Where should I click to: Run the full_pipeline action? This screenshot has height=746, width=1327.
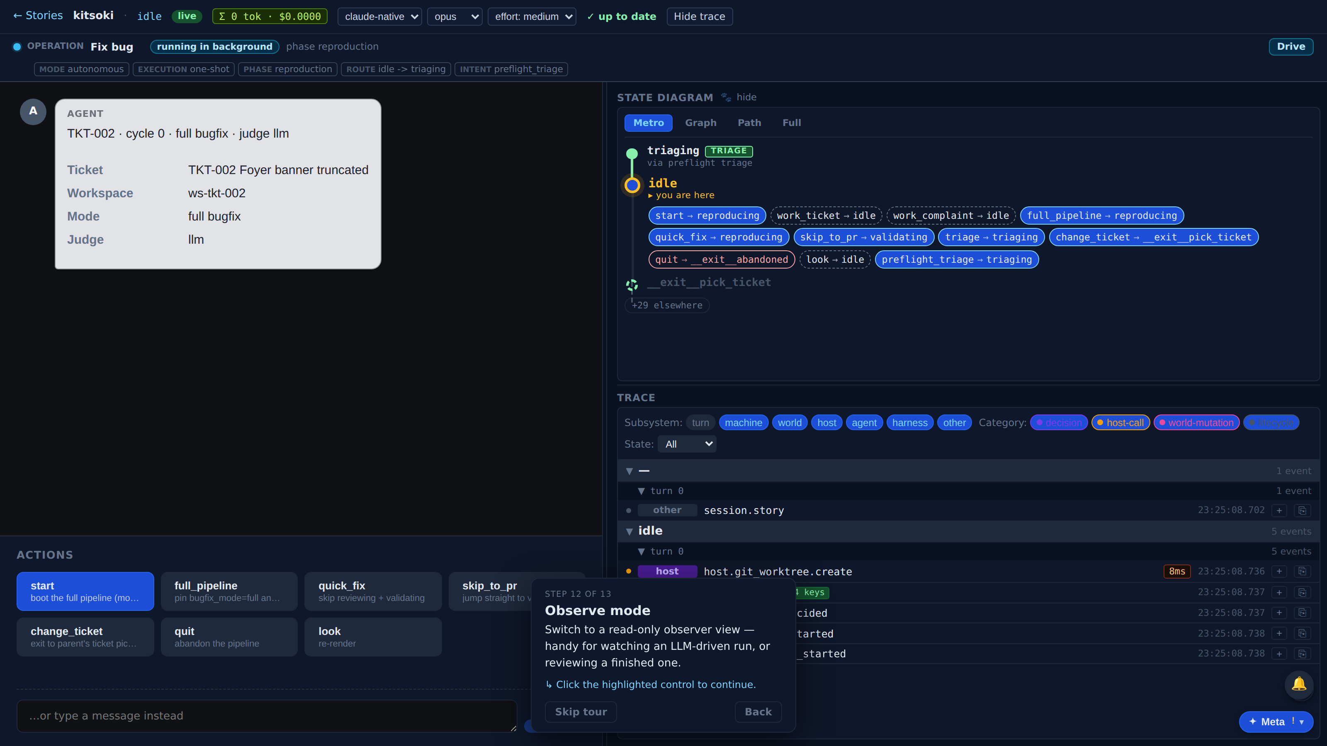[x=229, y=591]
